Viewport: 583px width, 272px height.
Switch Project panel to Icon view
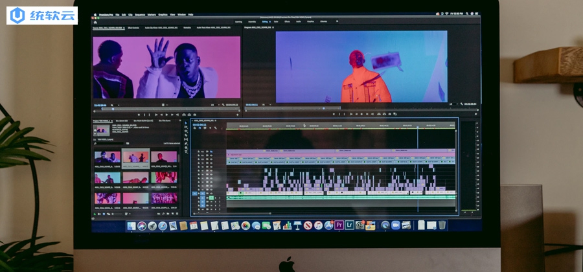[x=104, y=214]
